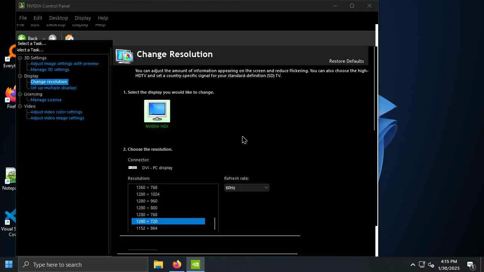
Task: Go to the Home page icon
Action: 69,38
